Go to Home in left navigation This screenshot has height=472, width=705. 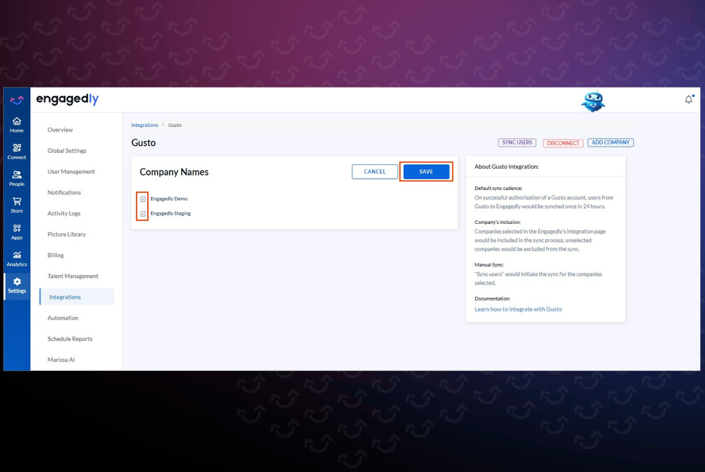pos(16,125)
